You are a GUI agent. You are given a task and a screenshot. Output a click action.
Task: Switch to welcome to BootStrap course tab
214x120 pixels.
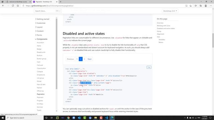click(18, 2)
